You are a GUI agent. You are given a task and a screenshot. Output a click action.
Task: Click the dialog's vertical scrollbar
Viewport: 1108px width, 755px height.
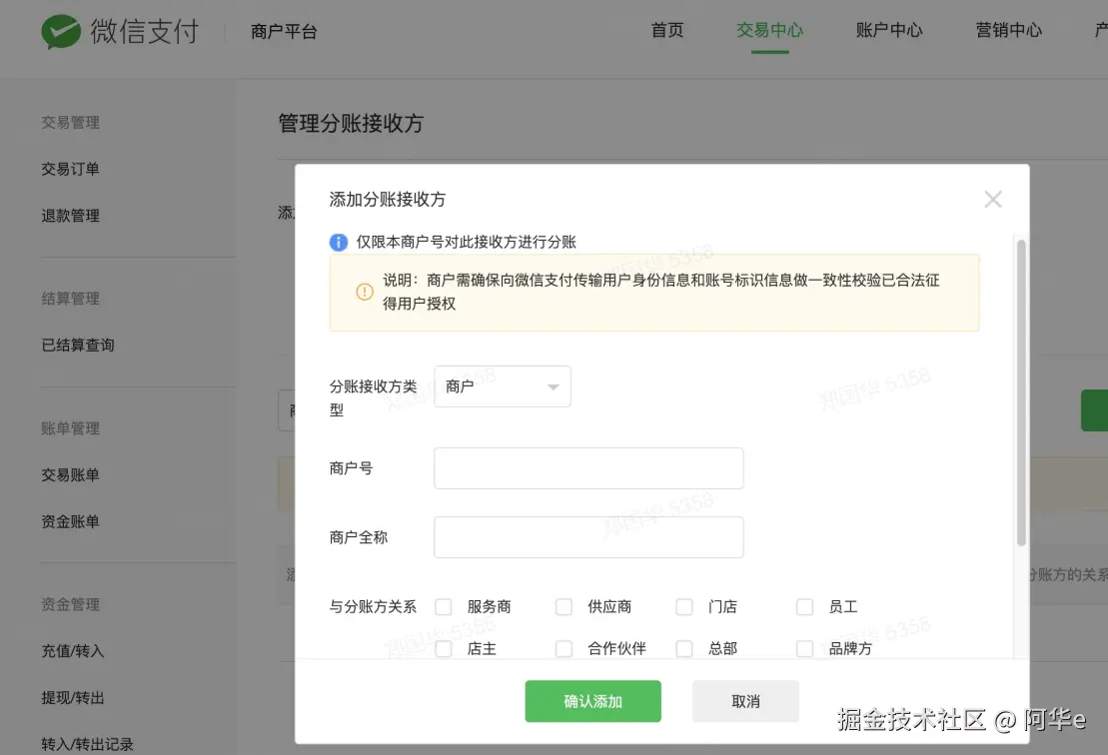coord(1021,392)
